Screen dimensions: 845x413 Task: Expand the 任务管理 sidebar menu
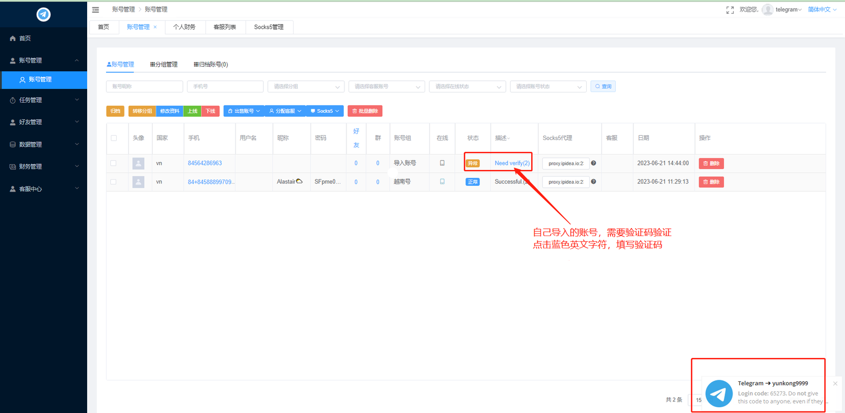point(43,100)
